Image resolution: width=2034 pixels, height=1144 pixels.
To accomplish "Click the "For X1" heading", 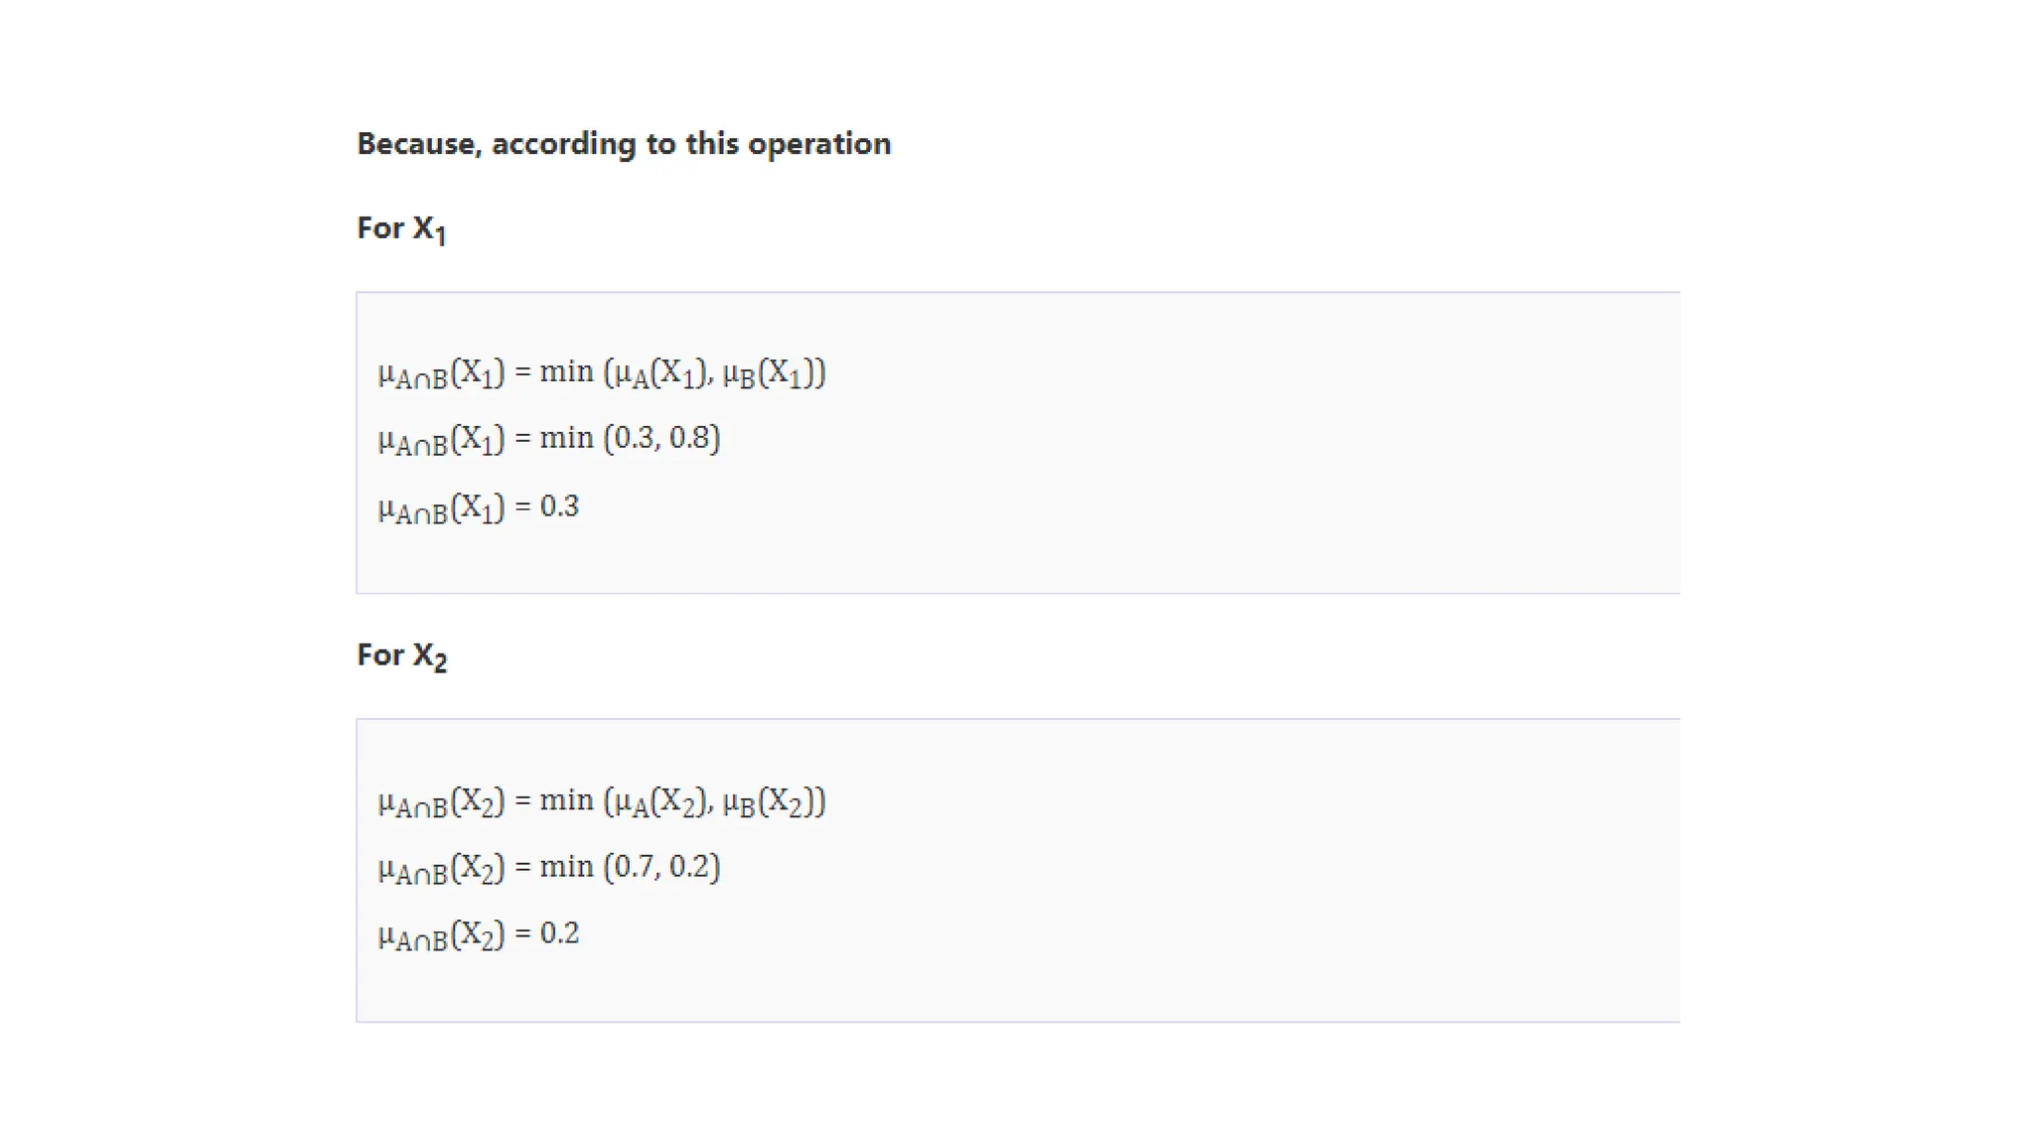I will click(x=401, y=229).
